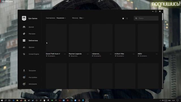Screen dimensions: 181x102
Task: Click the home icon in sidebar
Action: (x=24, y=27)
